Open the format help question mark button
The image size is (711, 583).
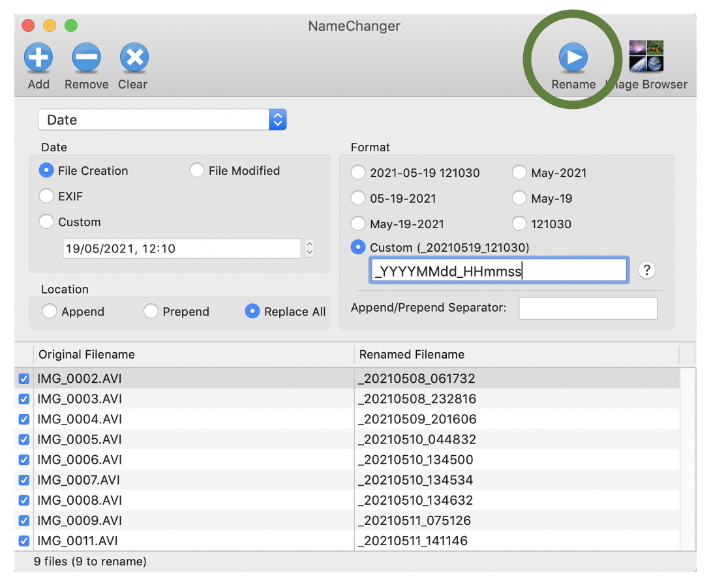(646, 270)
